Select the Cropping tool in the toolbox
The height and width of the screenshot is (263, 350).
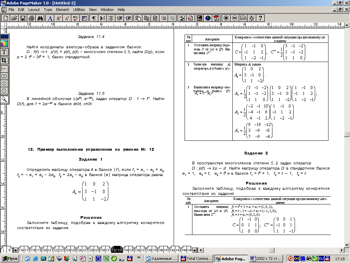(x=4, y=60)
